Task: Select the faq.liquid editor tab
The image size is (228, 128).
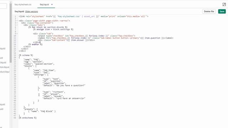Action: [x=44, y=5]
